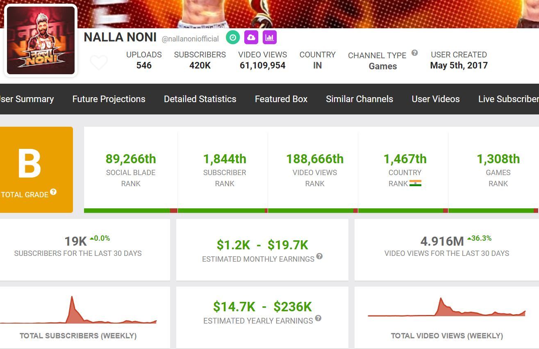The height and width of the screenshot is (349, 539).
Task: Click the @nallanoniofficial handle
Action: (190, 39)
